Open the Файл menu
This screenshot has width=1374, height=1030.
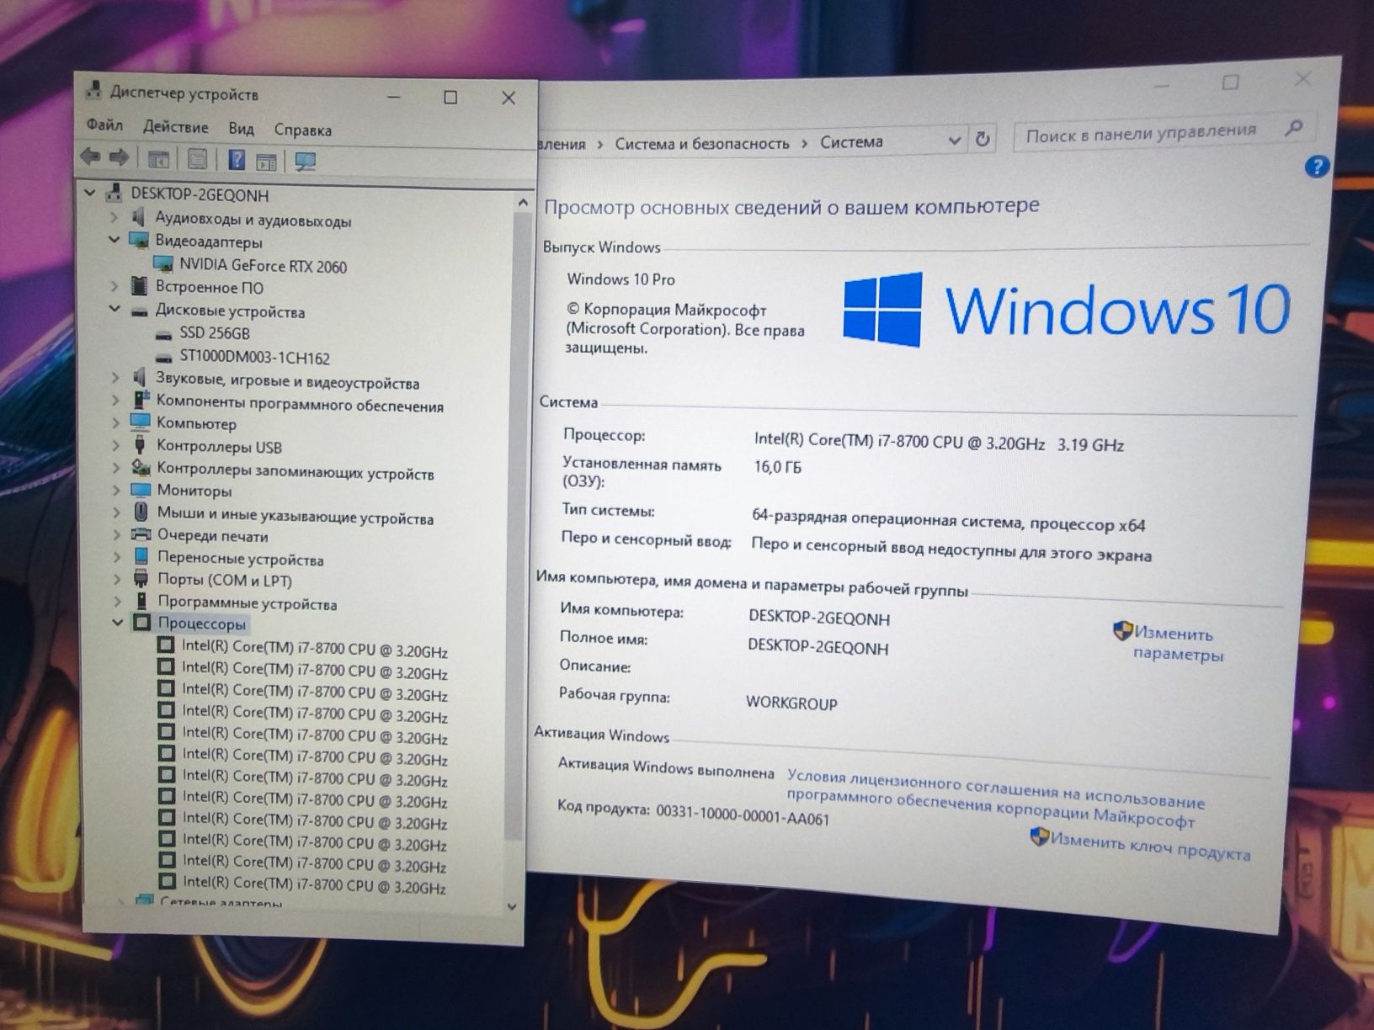[x=104, y=125]
